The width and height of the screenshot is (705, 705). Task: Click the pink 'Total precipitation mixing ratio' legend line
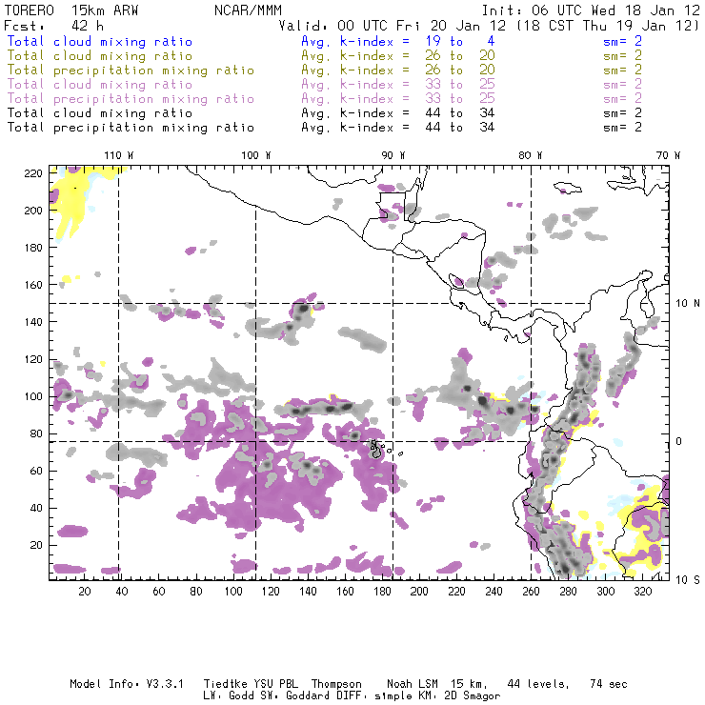point(131,99)
